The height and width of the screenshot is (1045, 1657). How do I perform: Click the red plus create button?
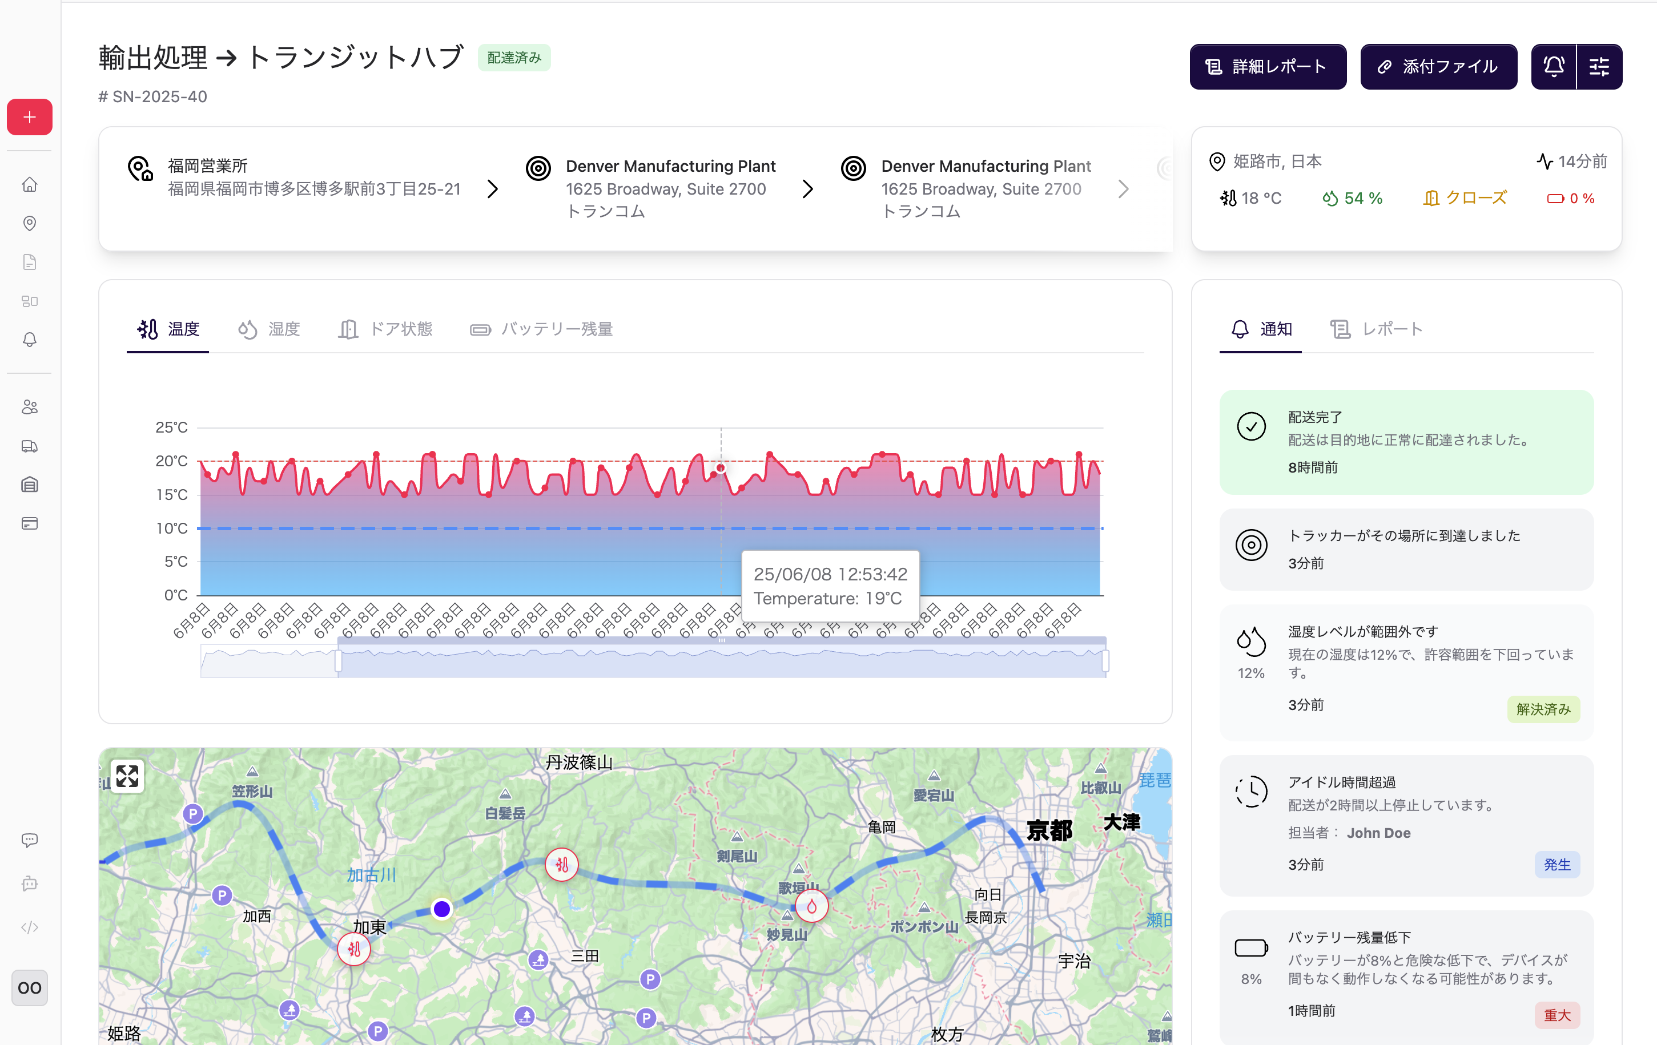click(30, 117)
